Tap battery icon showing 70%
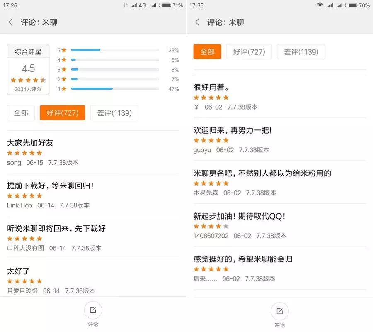This screenshot has width=373, height=332. pos(351,5)
